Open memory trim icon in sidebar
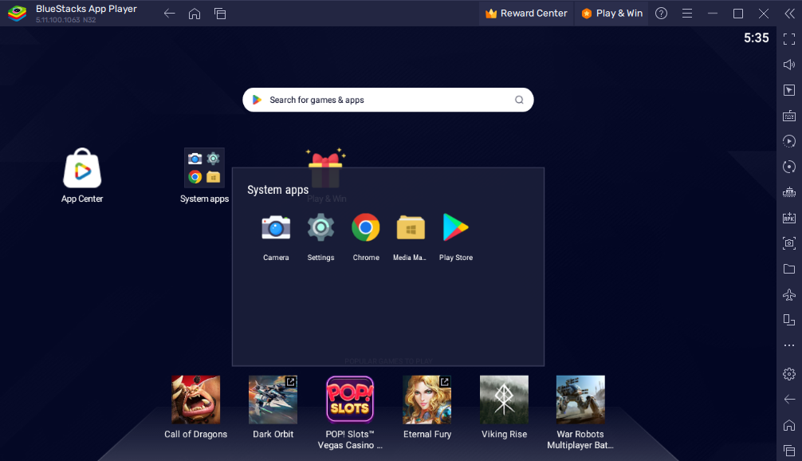This screenshot has width=802, height=461. [x=789, y=192]
